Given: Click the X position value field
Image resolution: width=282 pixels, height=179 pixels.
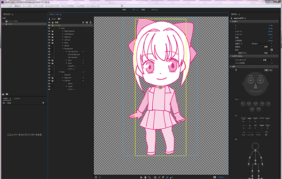Looking at the screenshot, I should pyautogui.click(x=270, y=25).
